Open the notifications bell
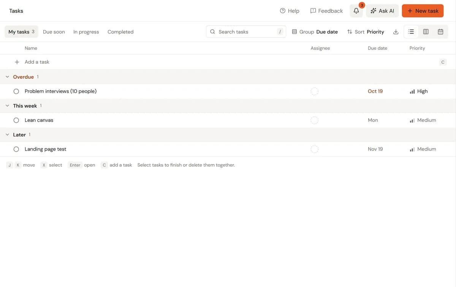This screenshot has width=456, height=287. [x=356, y=11]
